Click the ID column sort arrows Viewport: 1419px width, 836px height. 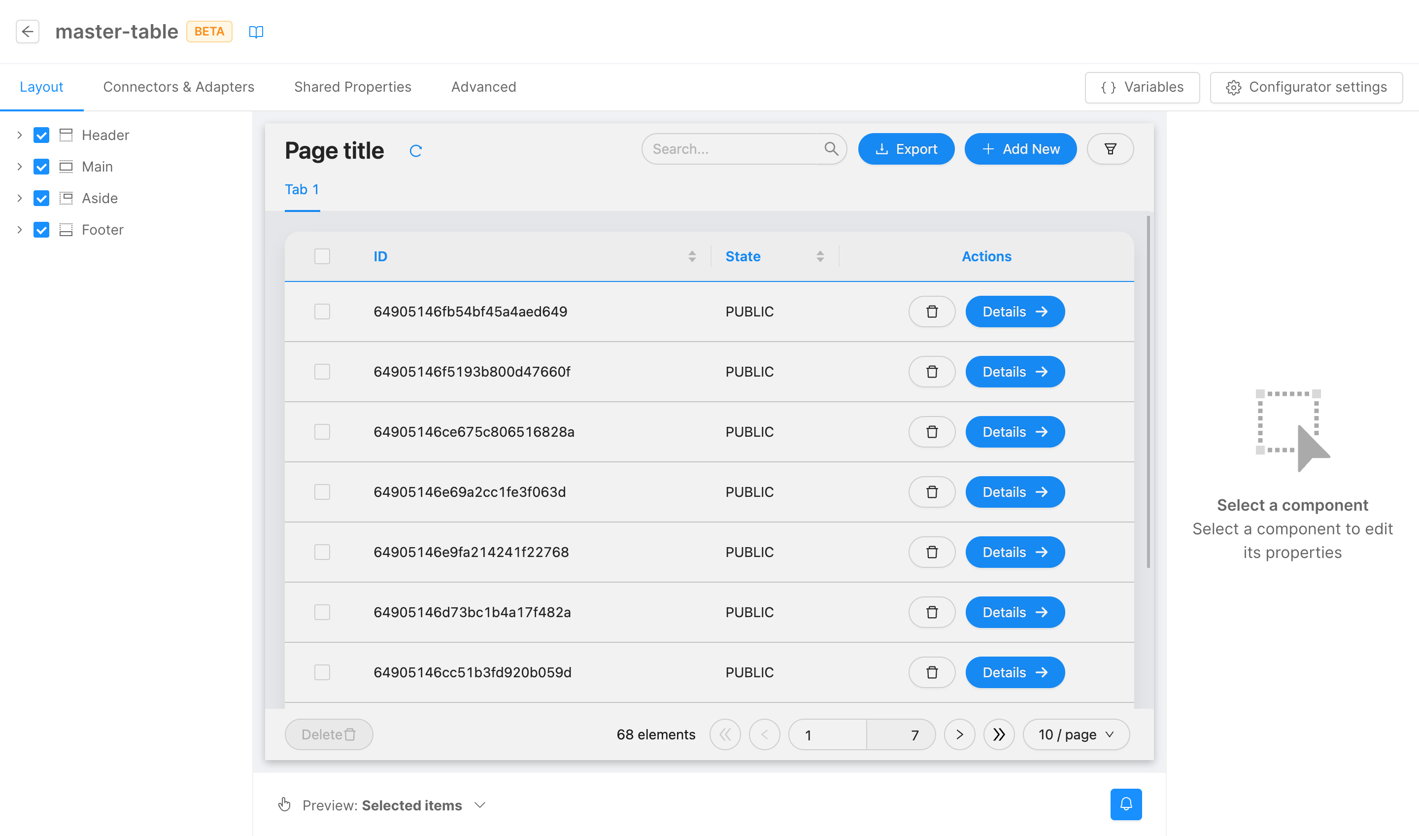[x=692, y=256]
